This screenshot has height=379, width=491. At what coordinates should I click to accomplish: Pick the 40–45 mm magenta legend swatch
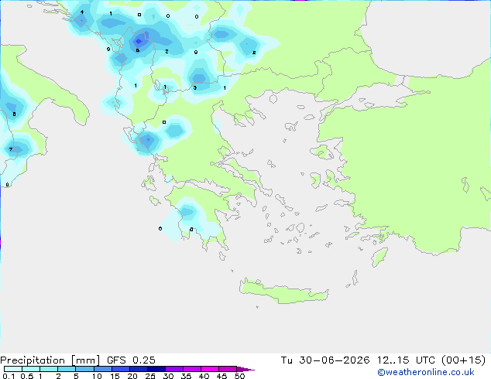210,369
